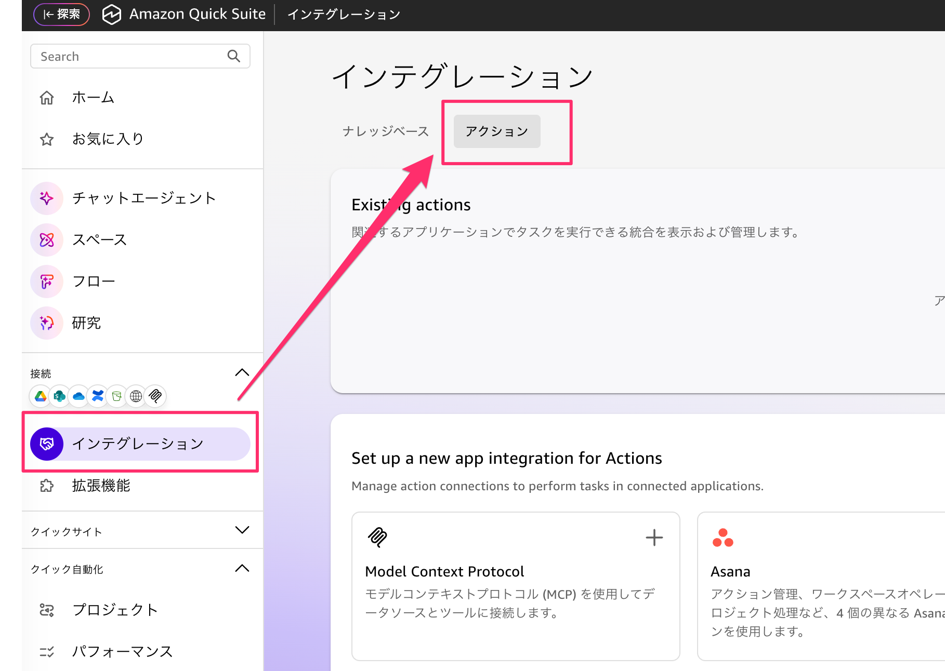
Task: Click the favorites star icon
Action: pos(47,139)
